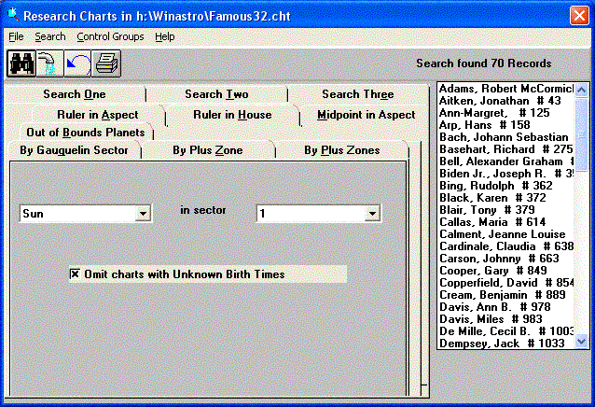Switch to the Search Two tab

point(216,94)
